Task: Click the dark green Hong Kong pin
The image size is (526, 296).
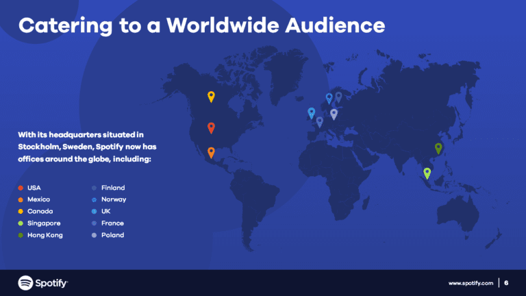Action: [438, 148]
